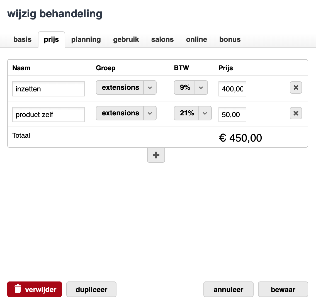This screenshot has height=306, width=316.
Task: Switch to the basis tab
Action: pyautogui.click(x=22, y=39)
